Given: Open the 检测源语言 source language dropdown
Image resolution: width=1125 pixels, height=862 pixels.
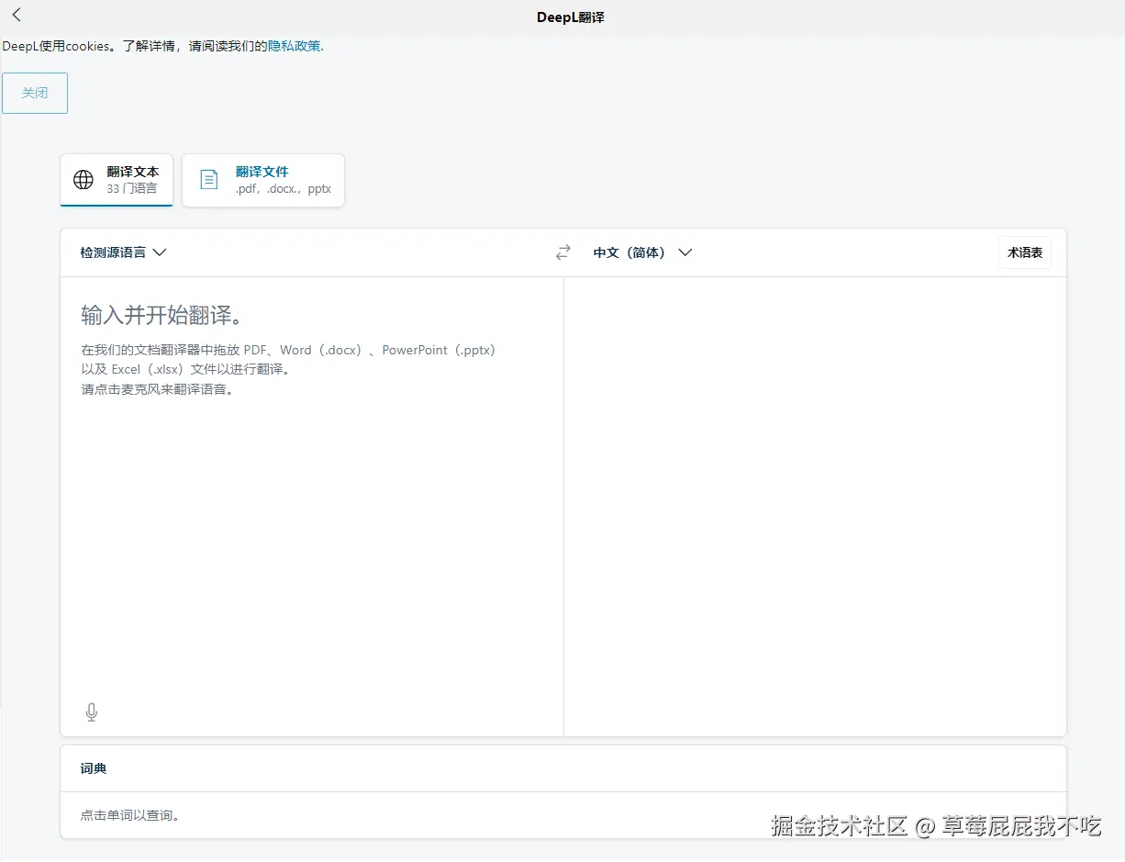Looking at the screenshot, I should tap(123, 252).
